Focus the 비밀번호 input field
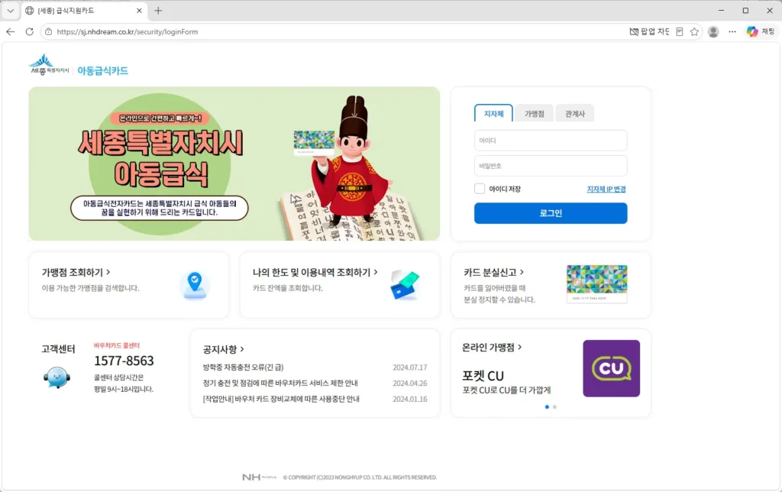 551,166
